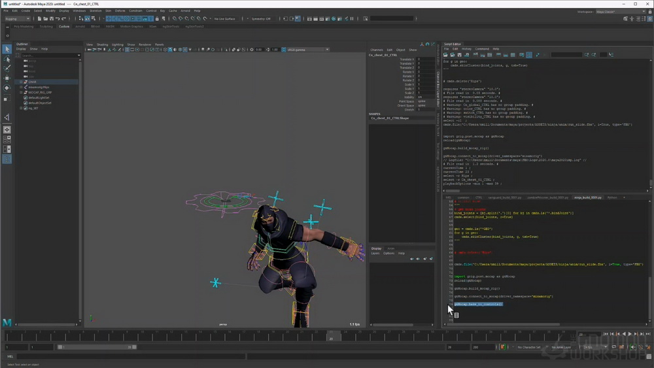Open sRGB gamma view transform dropdown
The height and width of the screenshot is (368, 654).
tap(308, 50)
